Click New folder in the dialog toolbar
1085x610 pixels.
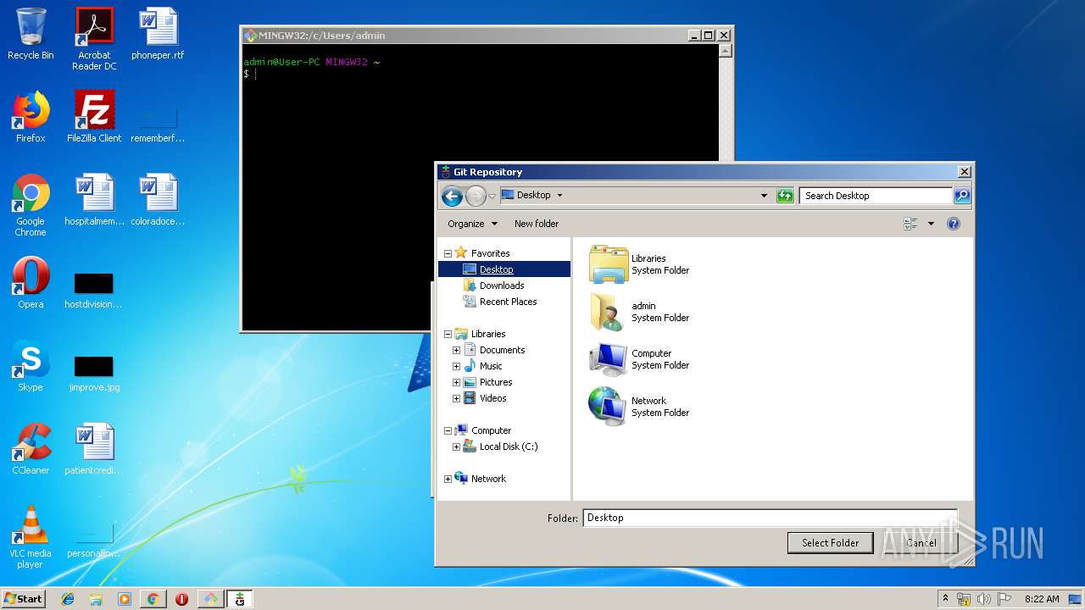[537, 224]
